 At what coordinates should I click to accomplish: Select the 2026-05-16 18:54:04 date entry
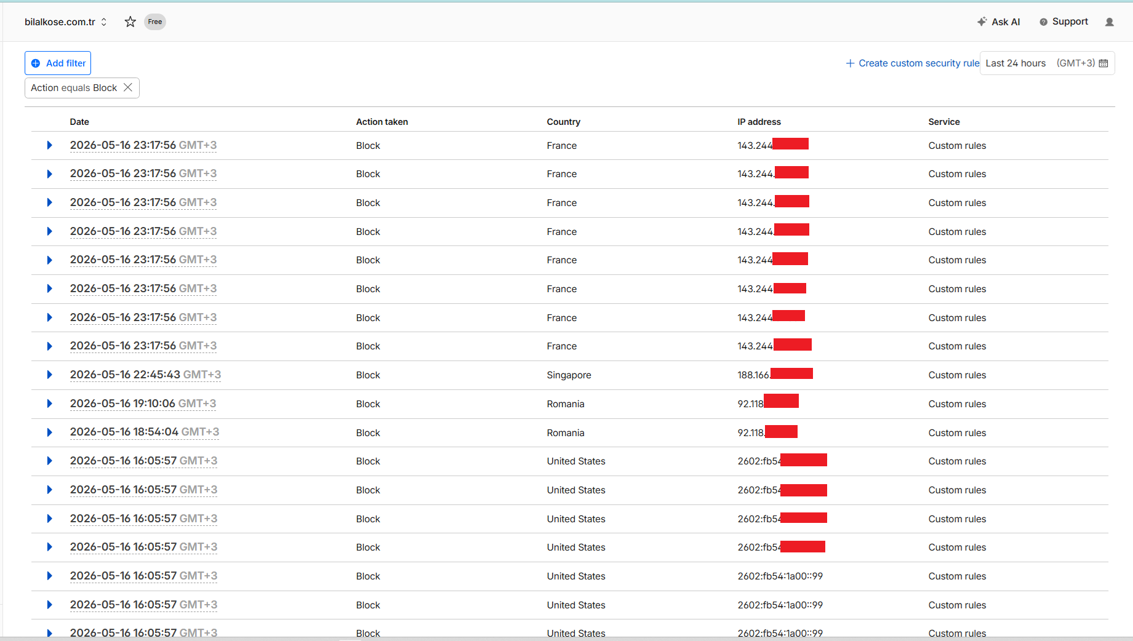tap(145, 432)
